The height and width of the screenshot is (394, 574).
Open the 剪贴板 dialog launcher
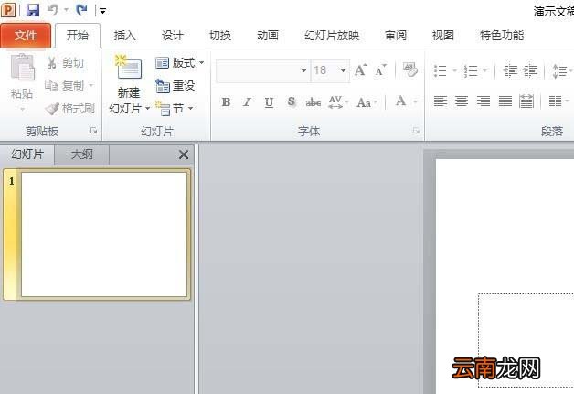94,131
